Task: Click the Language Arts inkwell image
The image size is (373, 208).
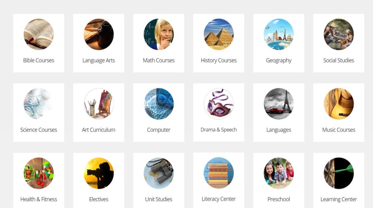Action: 99,34
